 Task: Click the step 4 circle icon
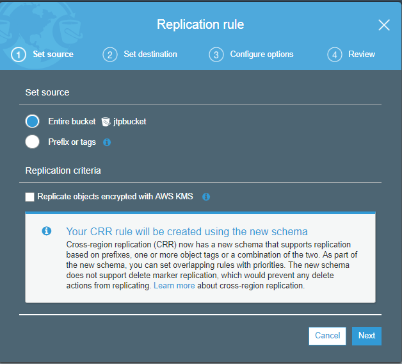click(x=335, y=54)
